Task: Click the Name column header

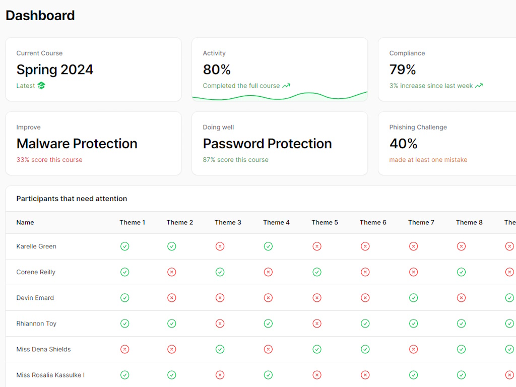Action: pos(25,222)
